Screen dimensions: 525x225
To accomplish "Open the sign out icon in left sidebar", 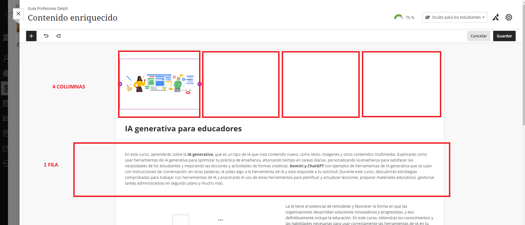I will (5, 163).
